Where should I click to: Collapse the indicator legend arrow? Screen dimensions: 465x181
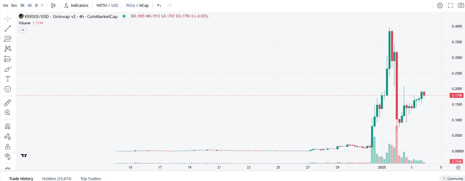[x=23, y=30]
